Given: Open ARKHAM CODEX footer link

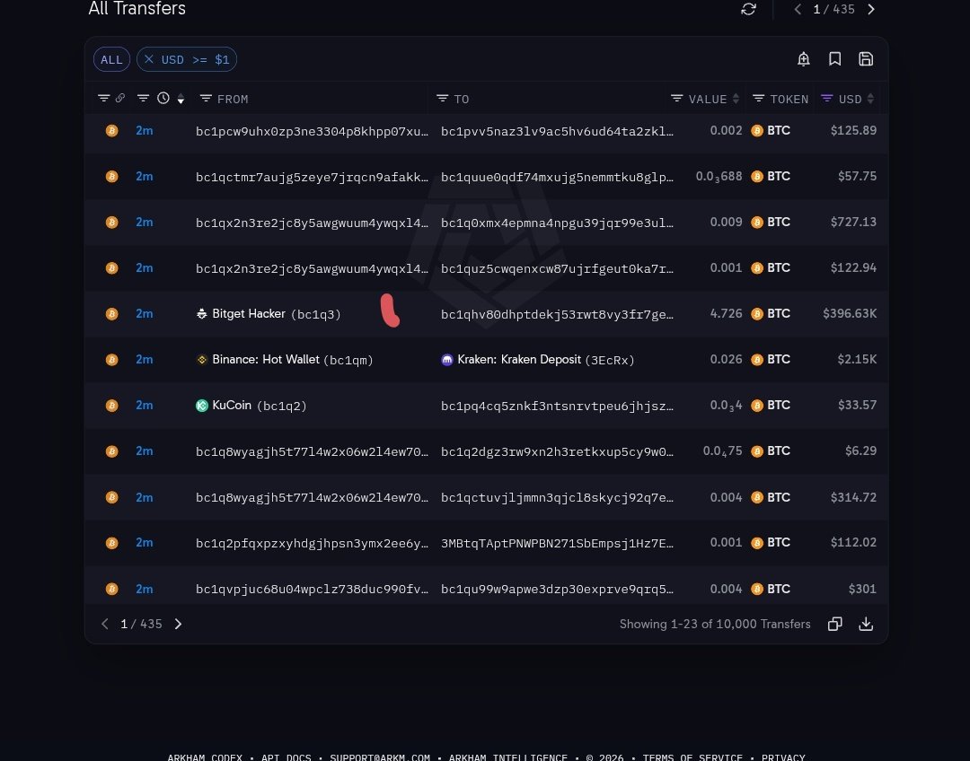Looking at the screenshot, I should coord(205,757).
